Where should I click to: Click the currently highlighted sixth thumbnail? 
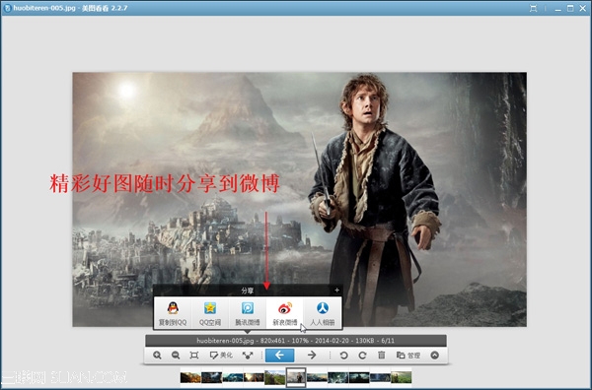pyautogui.click(x=296, y=377)
